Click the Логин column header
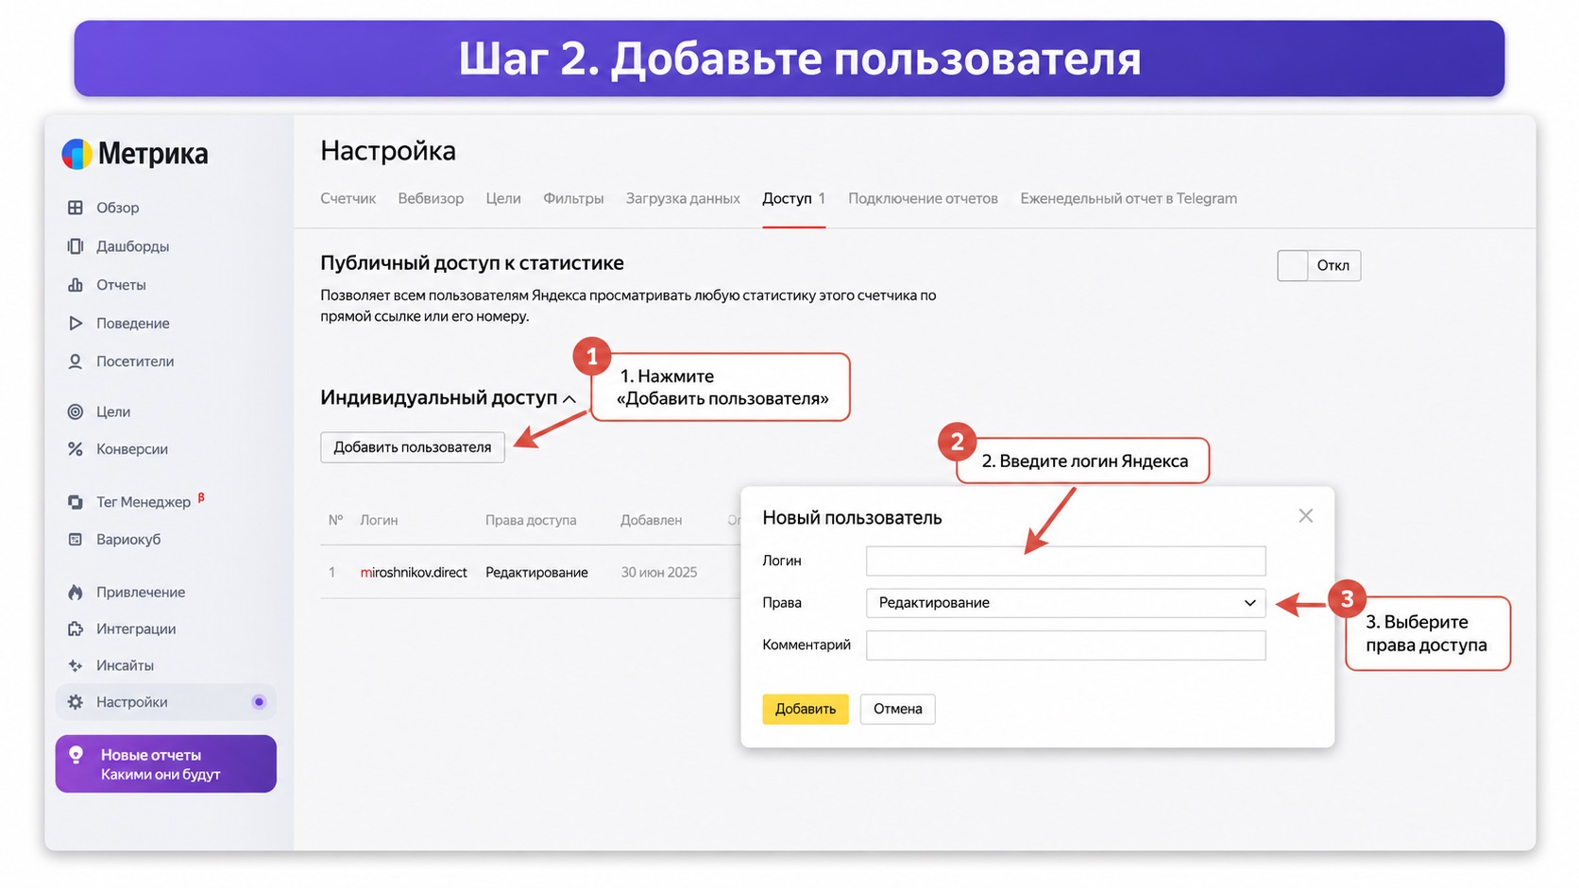Screen dimensions: 1579x888 (379, 520)
